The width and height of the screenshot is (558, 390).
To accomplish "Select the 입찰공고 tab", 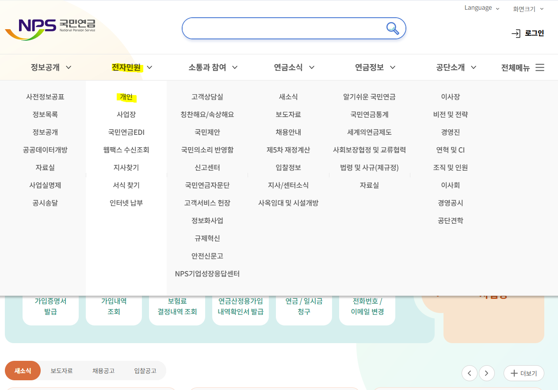I will click(x=145, y=371).
